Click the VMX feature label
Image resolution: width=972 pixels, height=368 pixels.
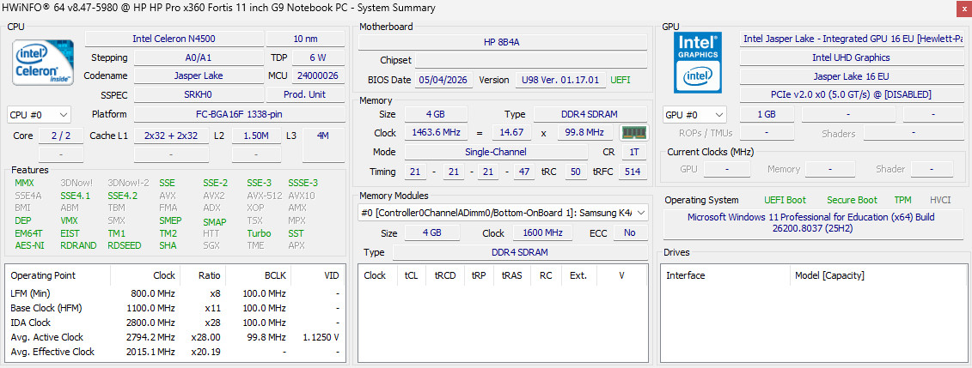point(70,220)
